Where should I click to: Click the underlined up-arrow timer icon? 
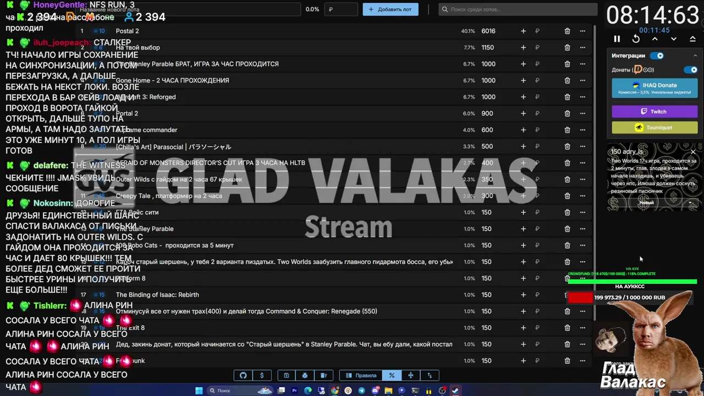pyautogui.click(x=692, y=39)
